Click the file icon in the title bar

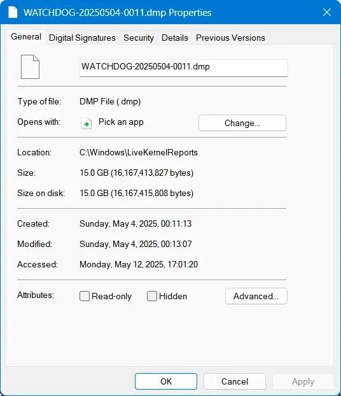pyautogui.click(x=13, y=12)
